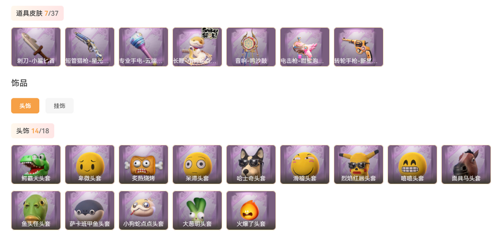Open the 短管猎枪 shotgun skin item
Image resolution: width=498 pixels, height=233 pixels.
click(x=89, y=47)
